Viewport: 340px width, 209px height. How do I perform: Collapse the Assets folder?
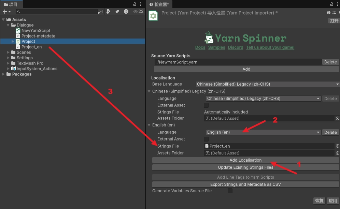pyautogui.click(x=3, y=20)
